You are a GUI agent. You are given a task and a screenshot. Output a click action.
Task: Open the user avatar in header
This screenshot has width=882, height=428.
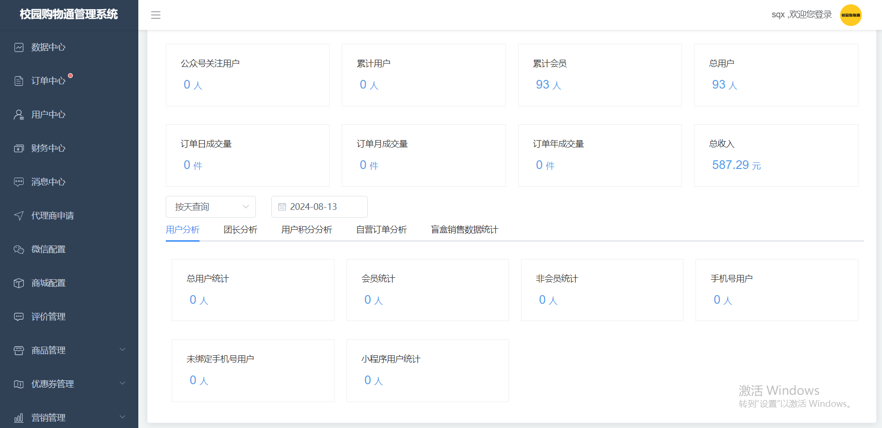click(x=851, y=15)
